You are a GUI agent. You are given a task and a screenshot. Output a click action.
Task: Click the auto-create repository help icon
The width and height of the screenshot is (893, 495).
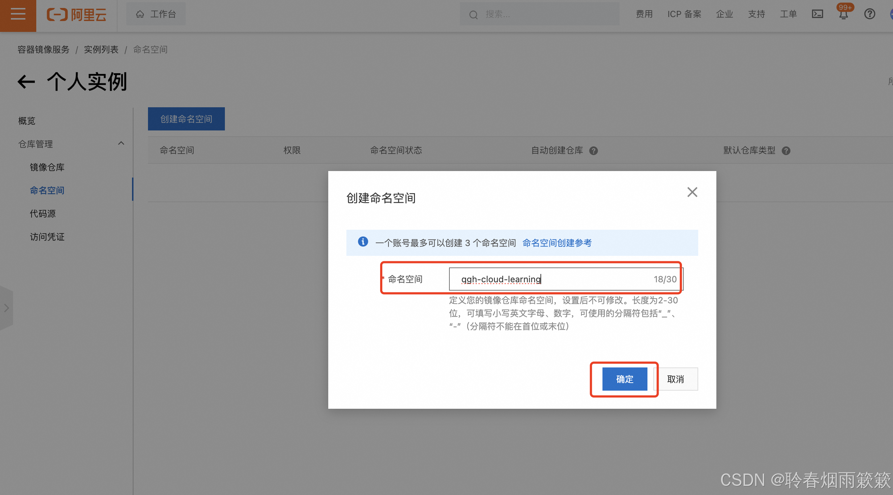593,151
